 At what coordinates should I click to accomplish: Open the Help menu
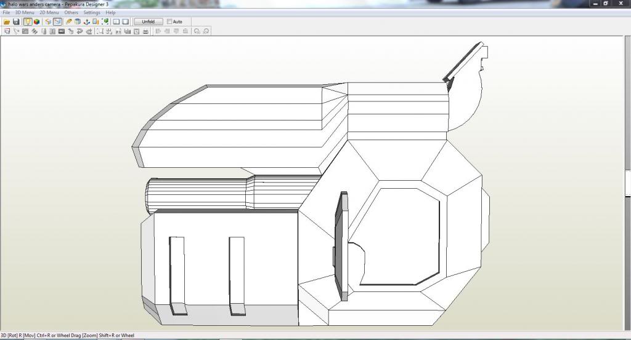point(110,12)
